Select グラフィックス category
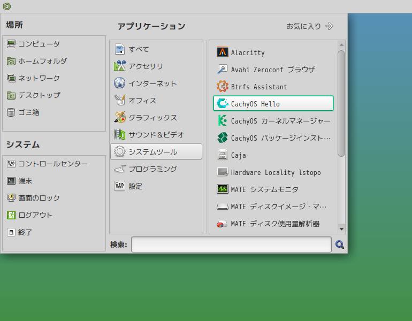Image resolution: width=412 pixels, height=321 pixels. click(x=156, y=117)
